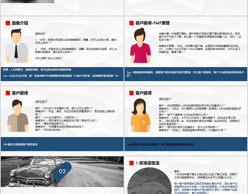Screen dimensions: 248x194
Task: Click the 1.标准设定法 slide title
Action: 147,163
